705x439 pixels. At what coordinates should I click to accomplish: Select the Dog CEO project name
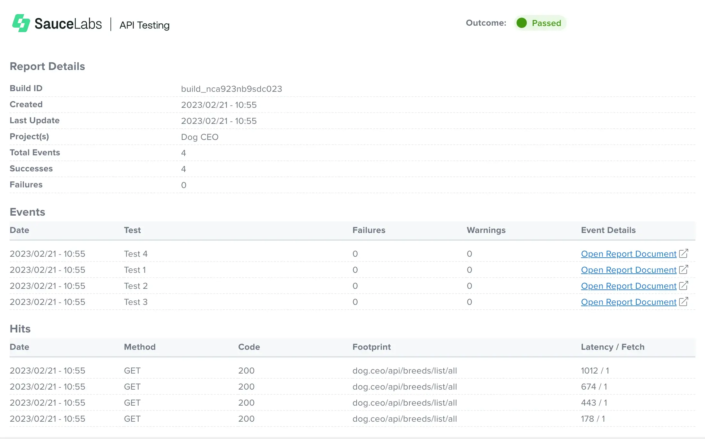pos(200,137)
